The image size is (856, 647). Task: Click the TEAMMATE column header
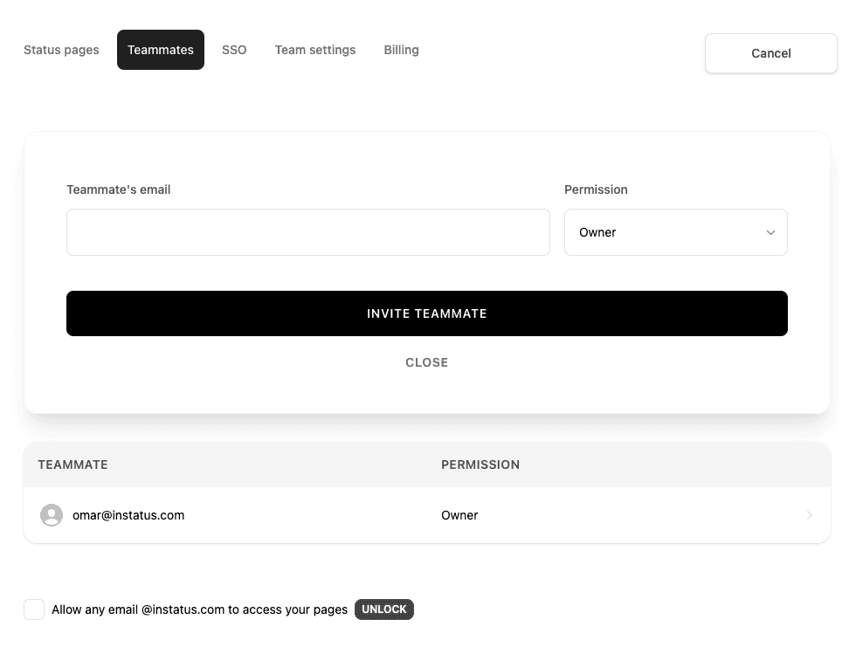[x=73, y=465]
